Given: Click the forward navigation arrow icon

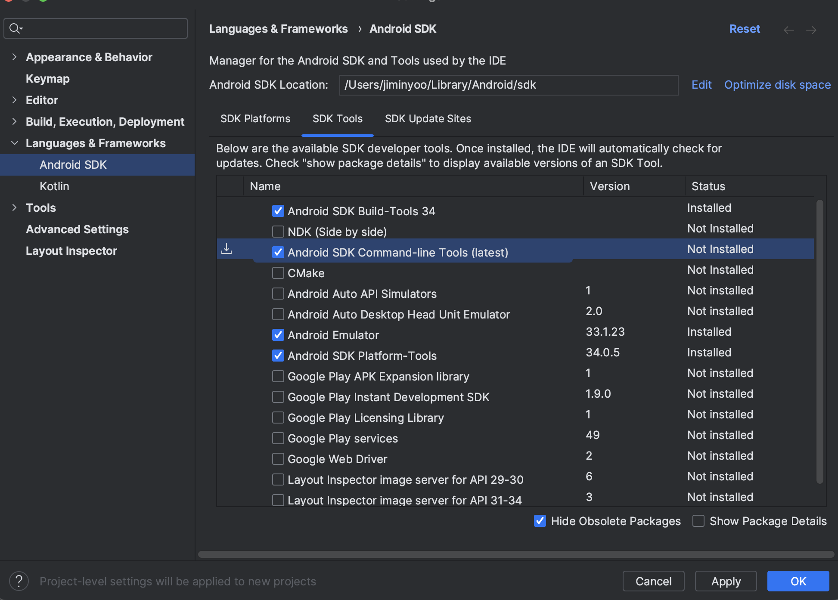Looking at the screenshot, I should click(x=811, y=30).
